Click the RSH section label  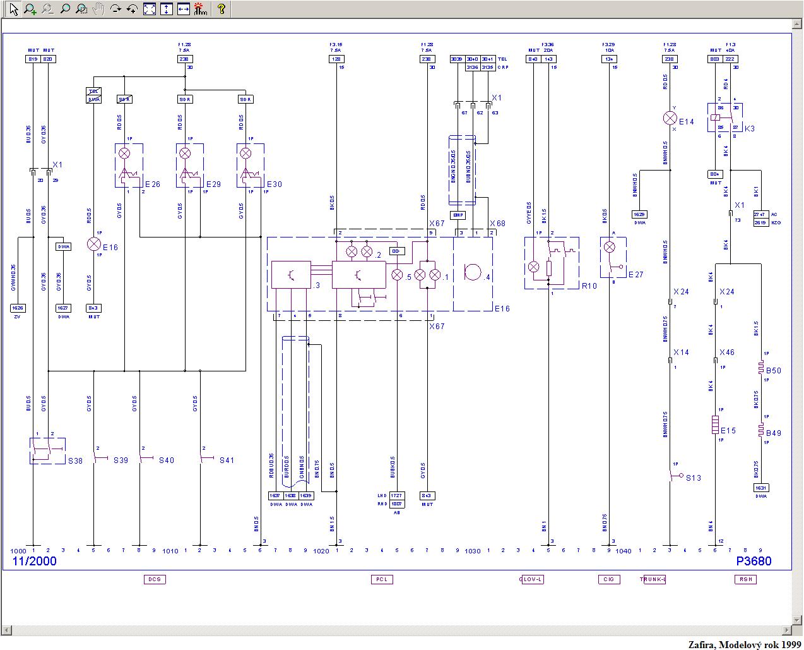[745, 579]
